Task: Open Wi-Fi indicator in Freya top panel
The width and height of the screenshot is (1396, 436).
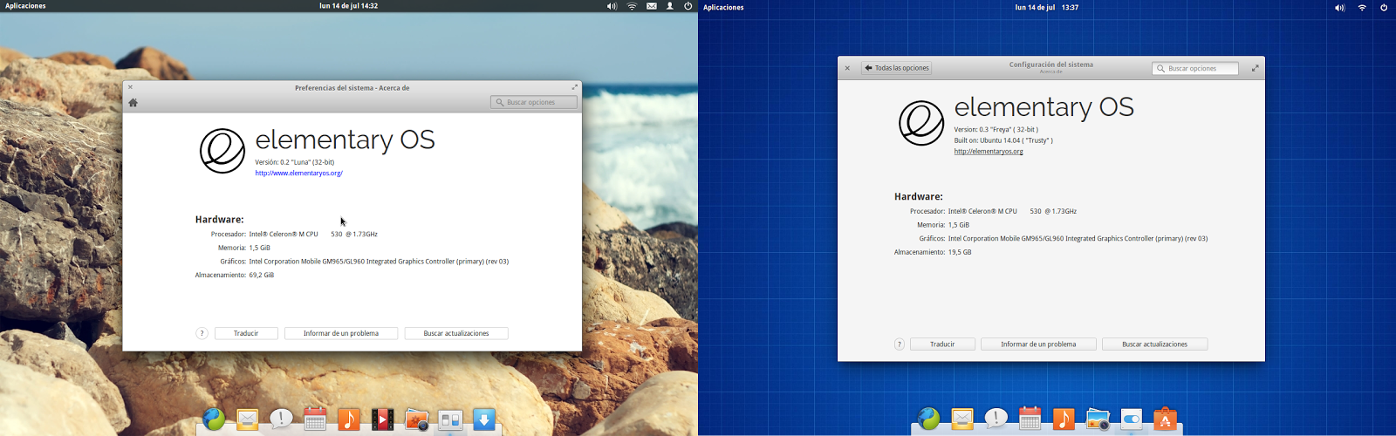Action: pos(1362,8)
